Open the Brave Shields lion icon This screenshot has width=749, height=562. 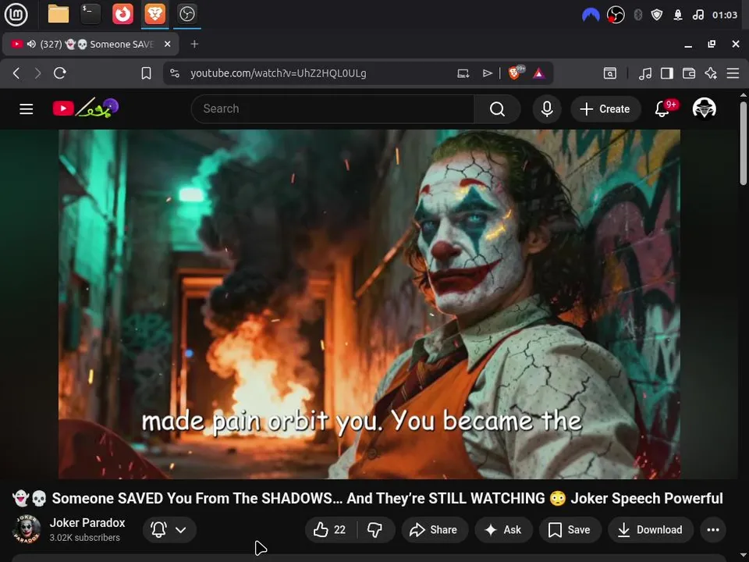pyautogui.click(x=515, y=73)
